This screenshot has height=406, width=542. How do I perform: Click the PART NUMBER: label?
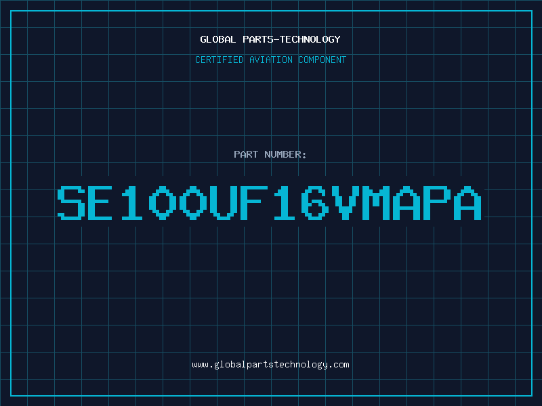coord(270,154)
